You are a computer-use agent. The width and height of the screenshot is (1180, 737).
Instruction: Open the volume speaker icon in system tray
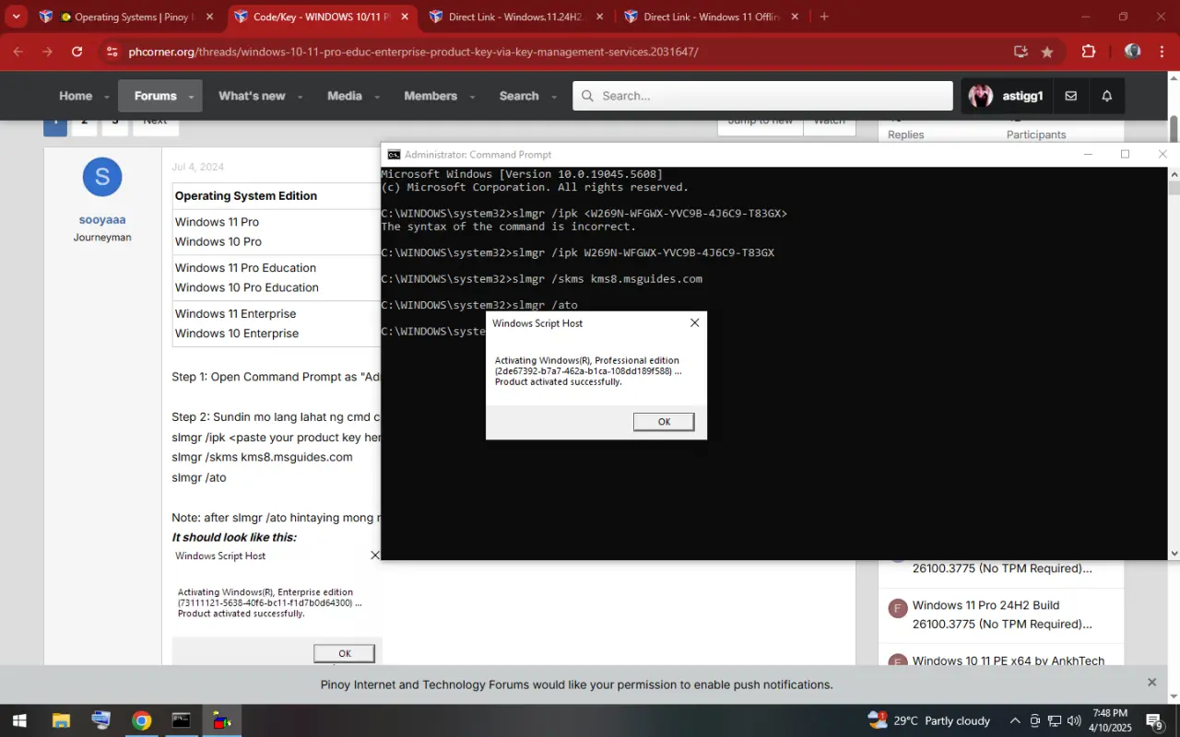pos(1074,720)
